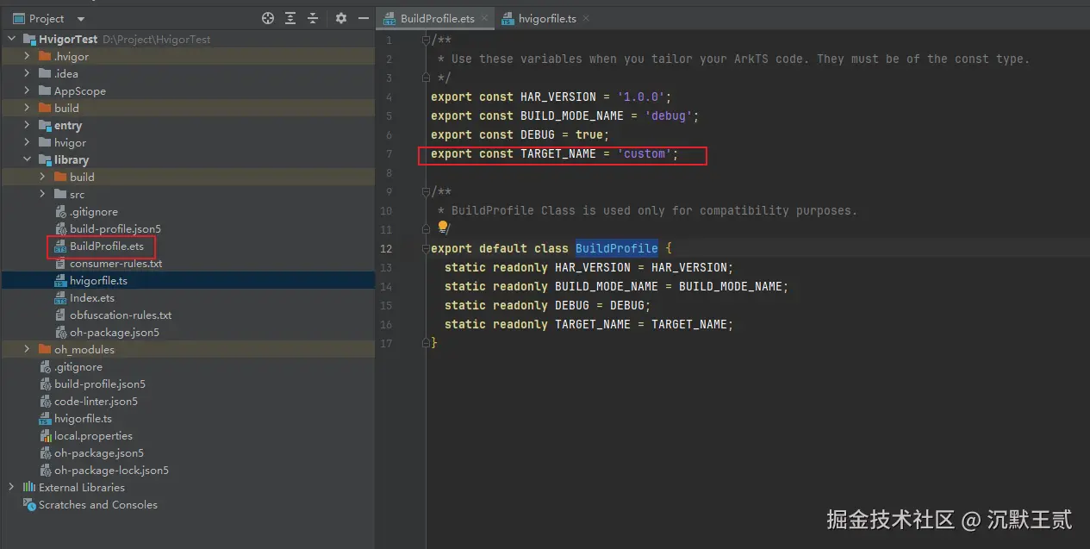Expand External Libraries node
This screenshot has width=1090, height=549.
[12, 487]
